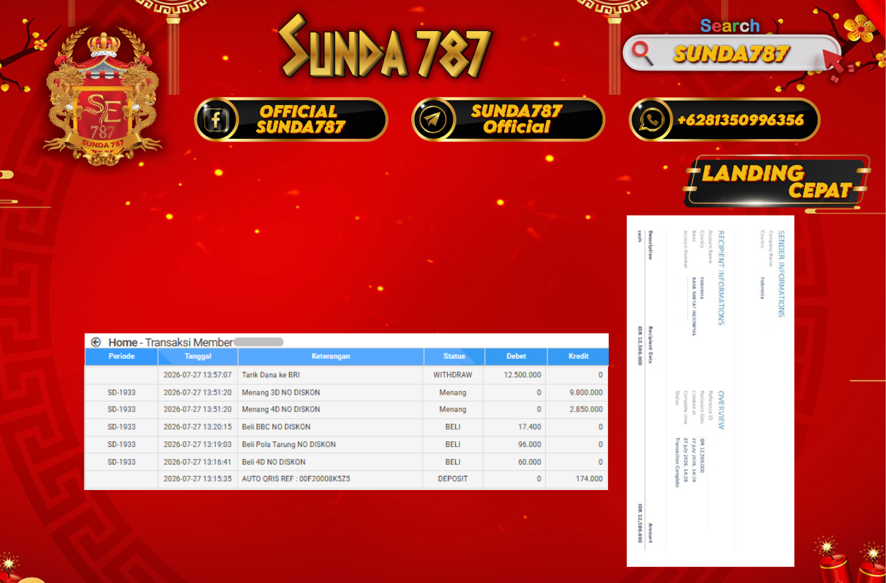Select date 2026-07-27 13:57:07

198,375
